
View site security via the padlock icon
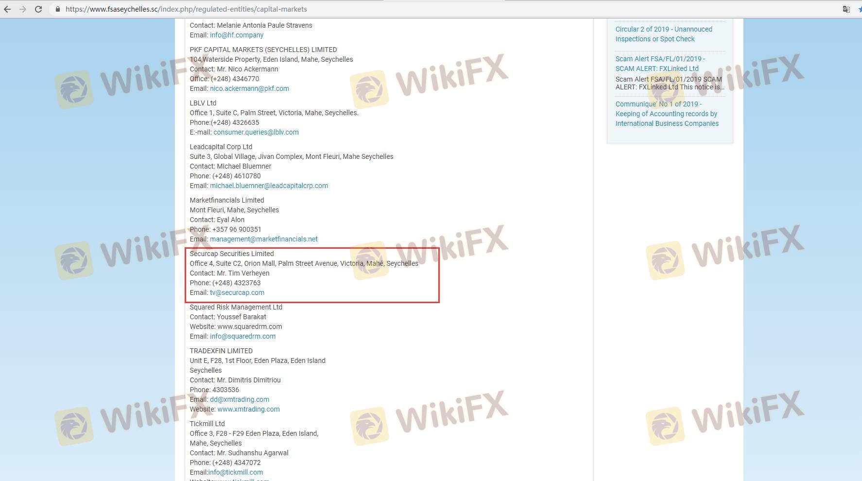point(57,9)
